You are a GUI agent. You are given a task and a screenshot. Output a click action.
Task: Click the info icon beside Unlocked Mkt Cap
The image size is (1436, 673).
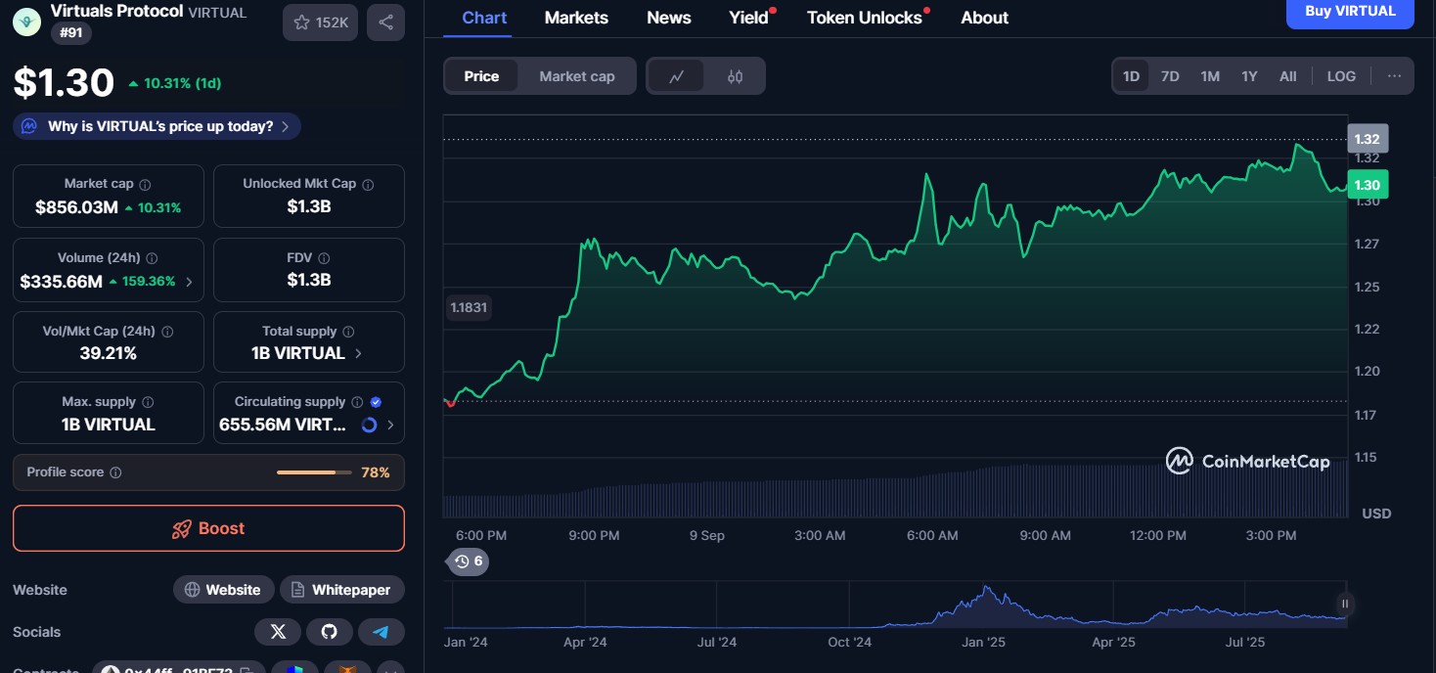[x=368, y=184]
